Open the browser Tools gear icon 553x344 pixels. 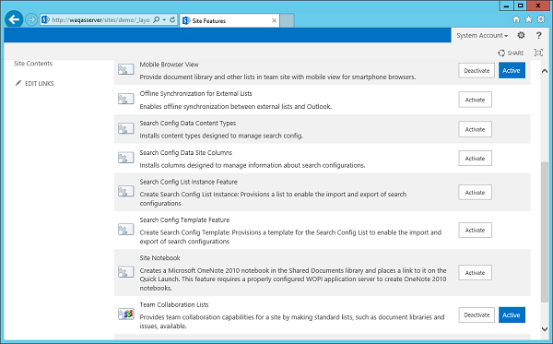pos(541,19)
